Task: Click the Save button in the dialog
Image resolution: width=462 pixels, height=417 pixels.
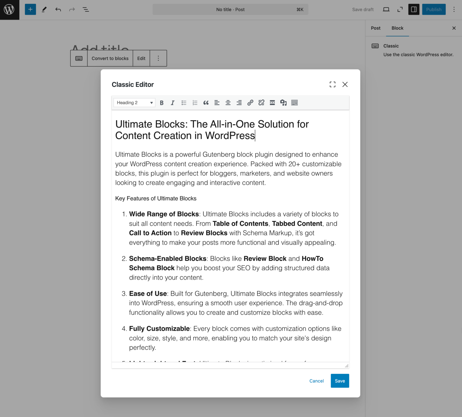Action: tap(340, 381)
